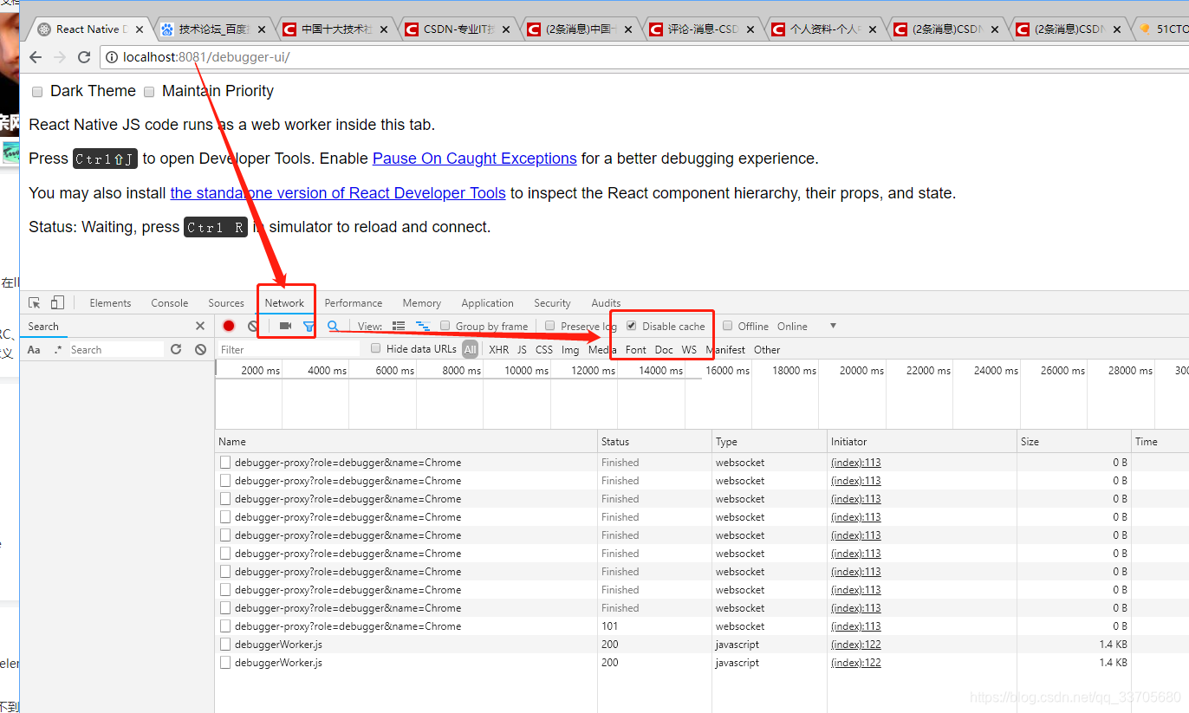Close the Search panel with X

click(200, 327)
